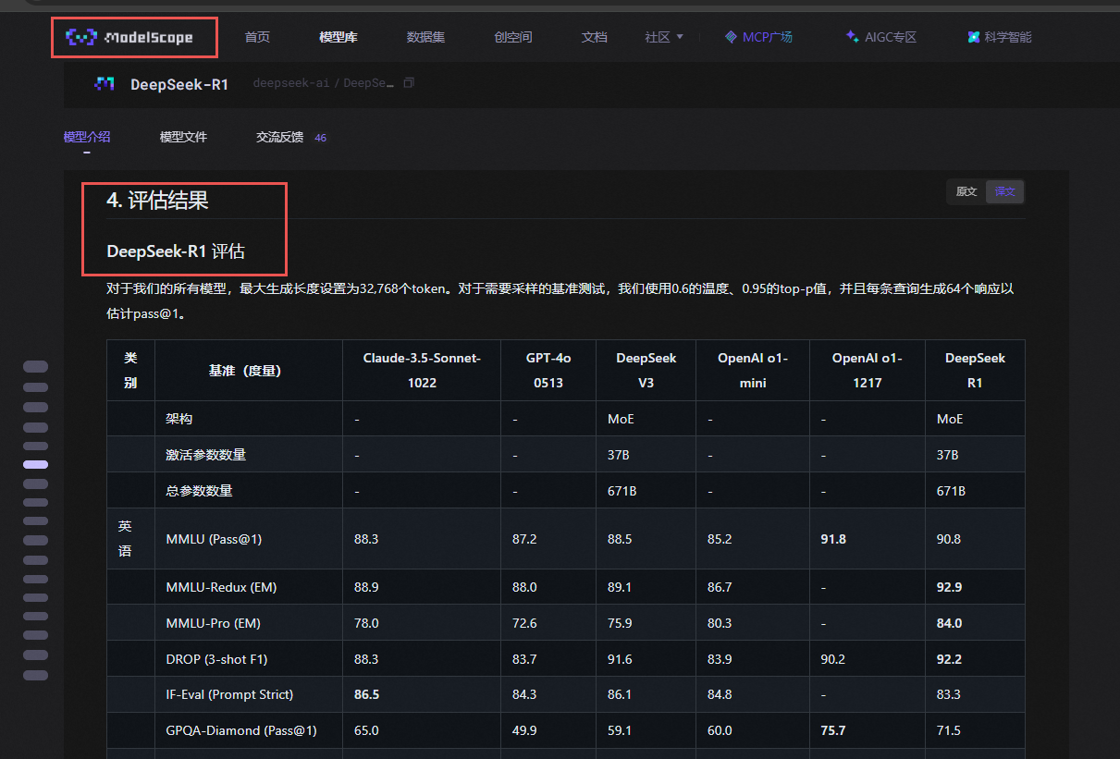Click the MMLU-Pro (EM) row label

tap(213, 623)
